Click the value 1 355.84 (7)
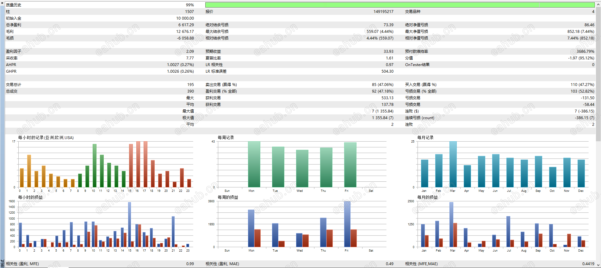 click(383, 118)
